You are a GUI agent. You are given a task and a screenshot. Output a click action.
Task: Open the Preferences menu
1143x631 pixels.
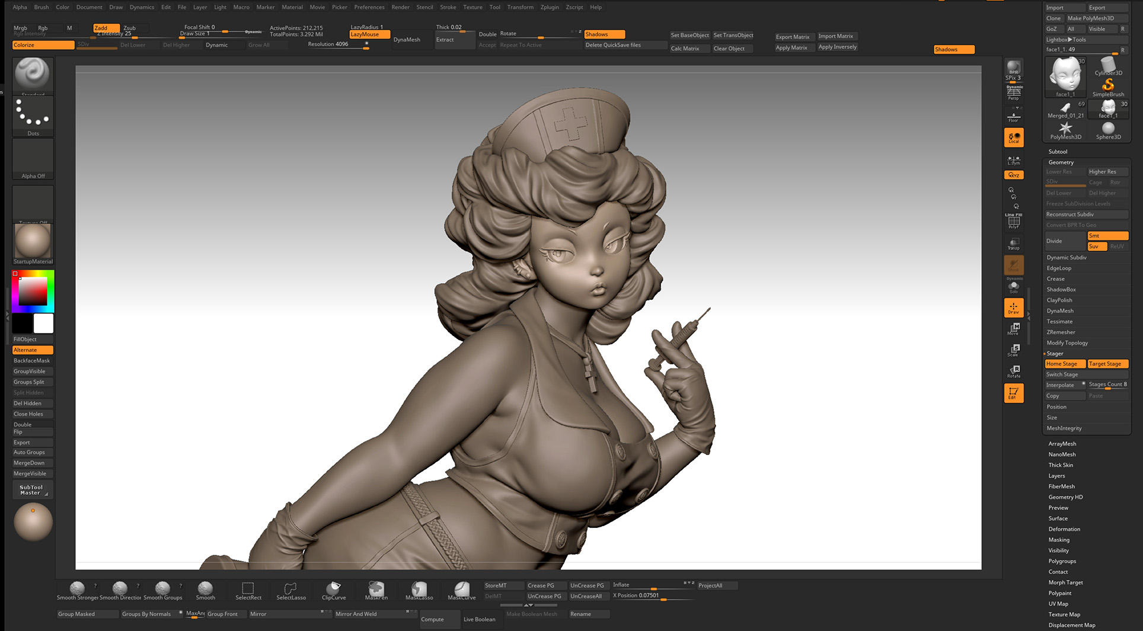coord(369,7)
